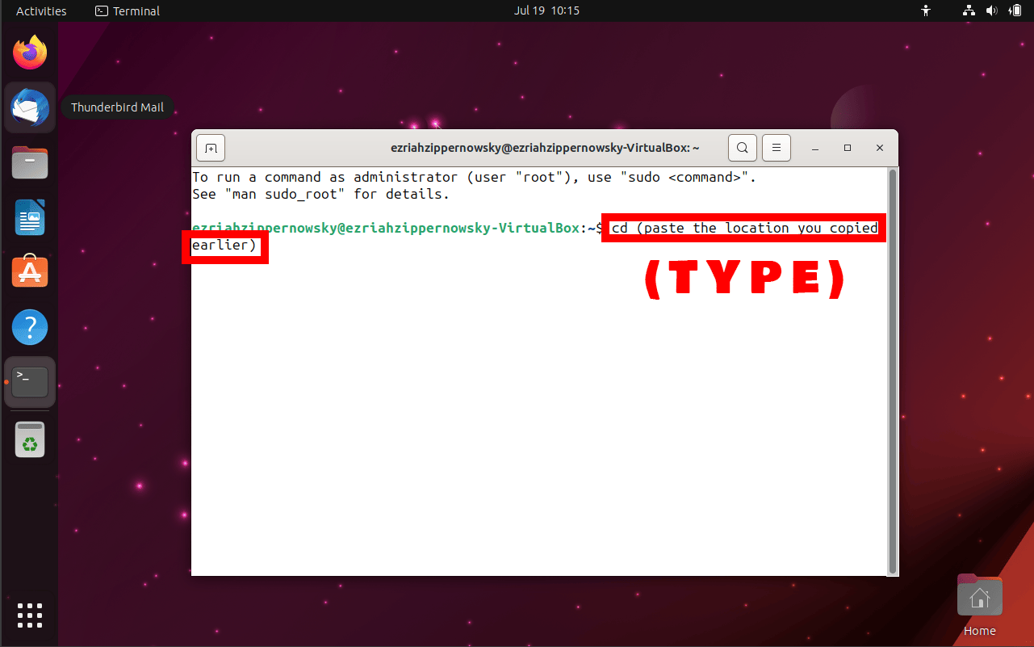This screenshot has height=647, width=1034.
Task: Launch Thunderbird Mail from the dock
Action: [x=29, y=107]
